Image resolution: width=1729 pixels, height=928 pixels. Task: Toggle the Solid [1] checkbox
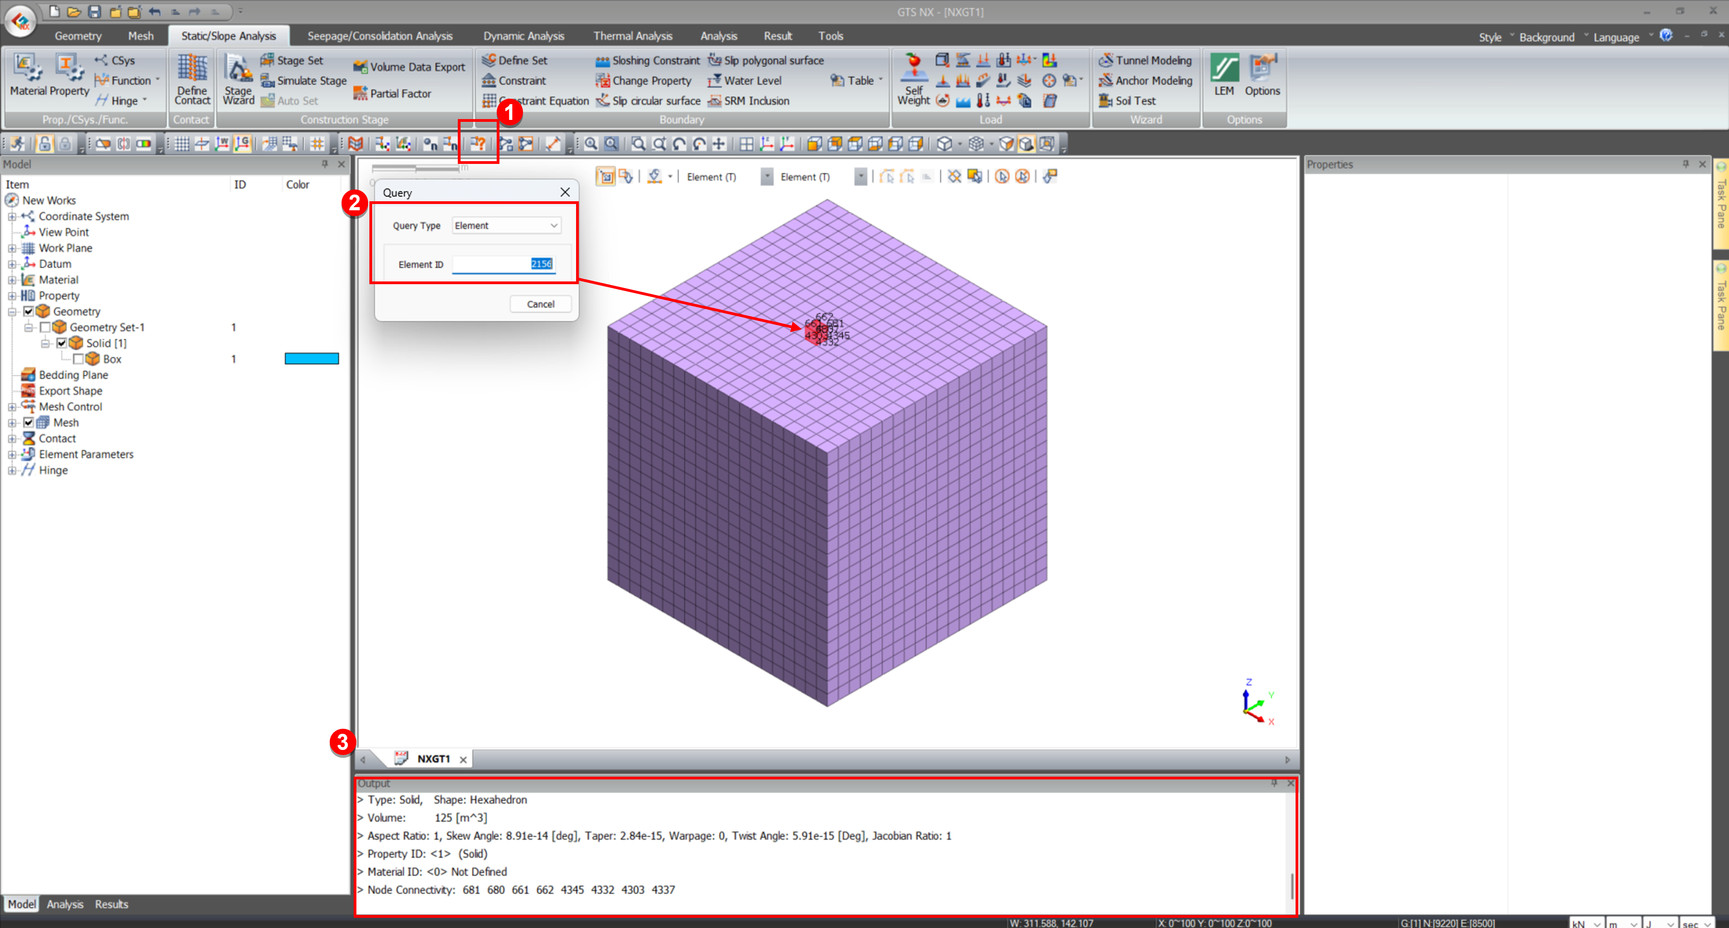[x=61, y=343]
